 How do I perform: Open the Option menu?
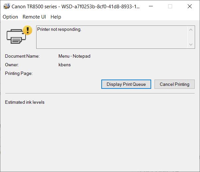tap(10, 17)
